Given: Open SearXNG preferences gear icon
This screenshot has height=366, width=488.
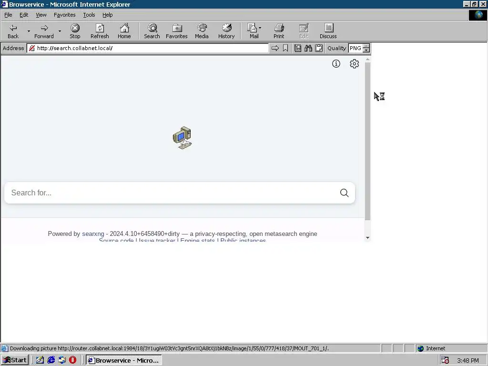Looking at the screenshot, I should pyautogui.click(x=354, y=64).
